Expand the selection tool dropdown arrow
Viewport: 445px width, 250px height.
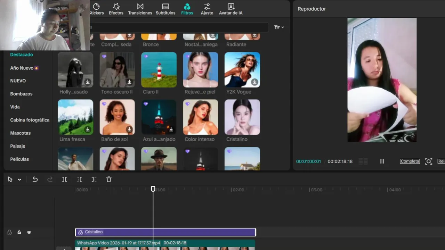(x=19, y=180)
